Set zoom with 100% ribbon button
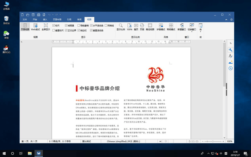 click(129, 27)
